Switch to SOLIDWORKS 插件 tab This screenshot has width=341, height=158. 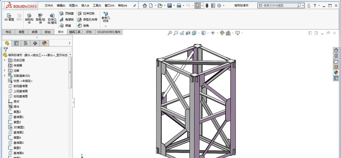point(109,32)
